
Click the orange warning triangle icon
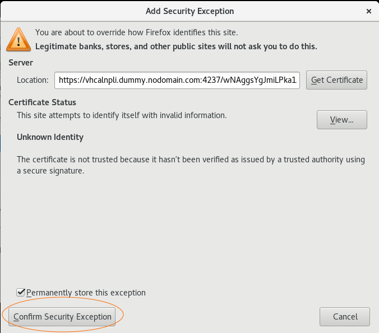point(19,40)
